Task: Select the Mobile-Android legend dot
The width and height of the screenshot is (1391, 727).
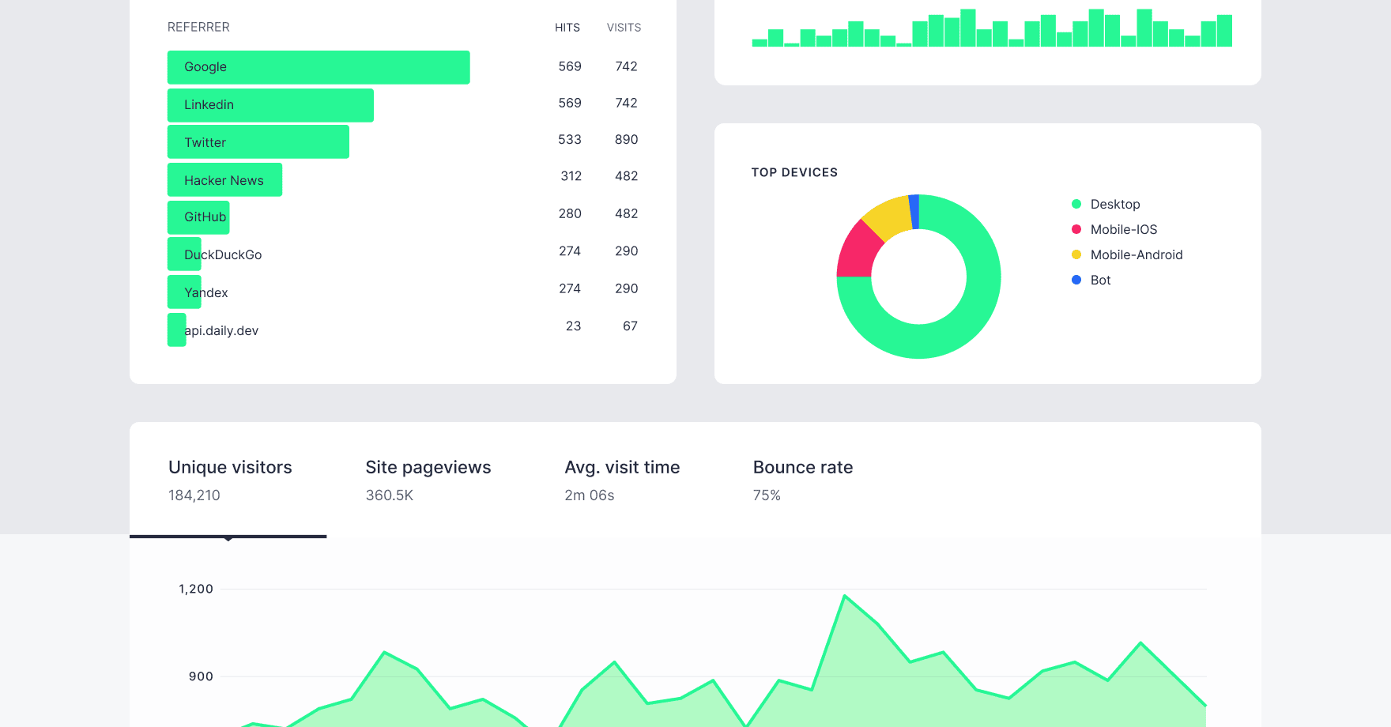Action: pyautogui.click(x=1075, y=254)
